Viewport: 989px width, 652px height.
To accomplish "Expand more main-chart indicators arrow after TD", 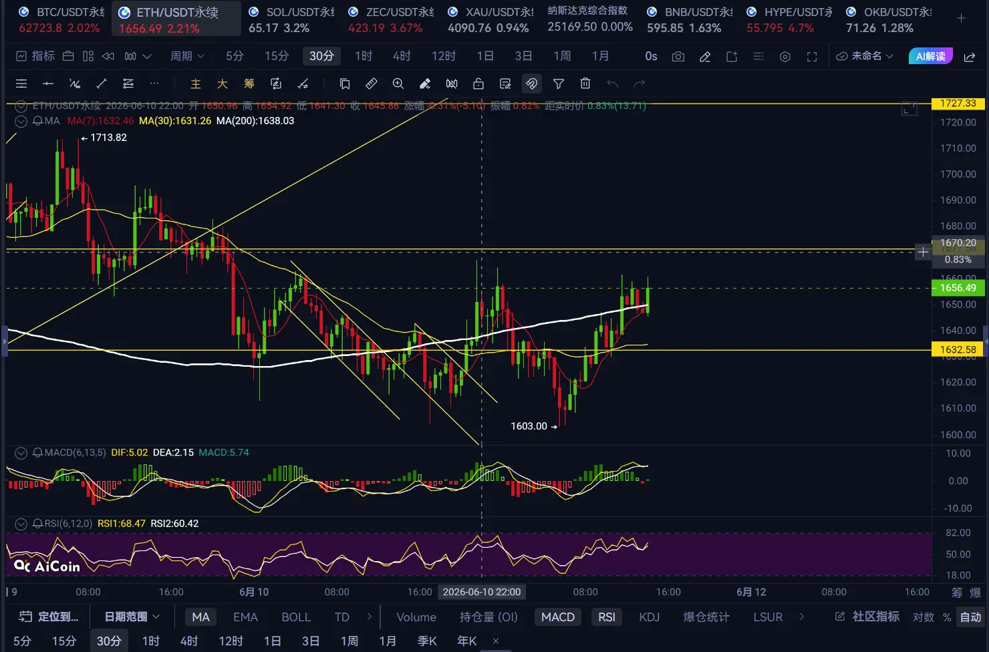I will [x=370, y=617].
